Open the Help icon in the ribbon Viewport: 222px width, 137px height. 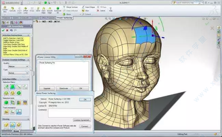click(x=111, y=9)
